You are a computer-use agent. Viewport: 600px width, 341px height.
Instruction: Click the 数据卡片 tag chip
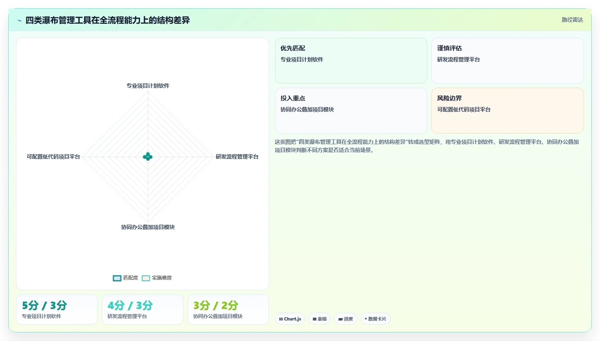coord(376,319)
